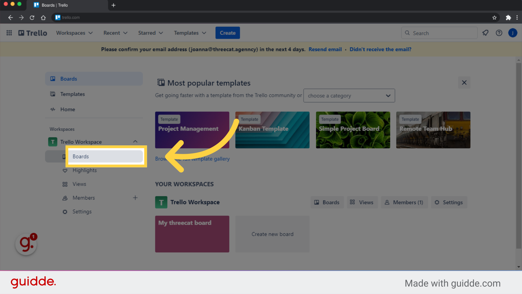The height and width of the screenshot is (294, 522).
Task: Select the Boards | Trello browser tab
Action: point(54,5)
